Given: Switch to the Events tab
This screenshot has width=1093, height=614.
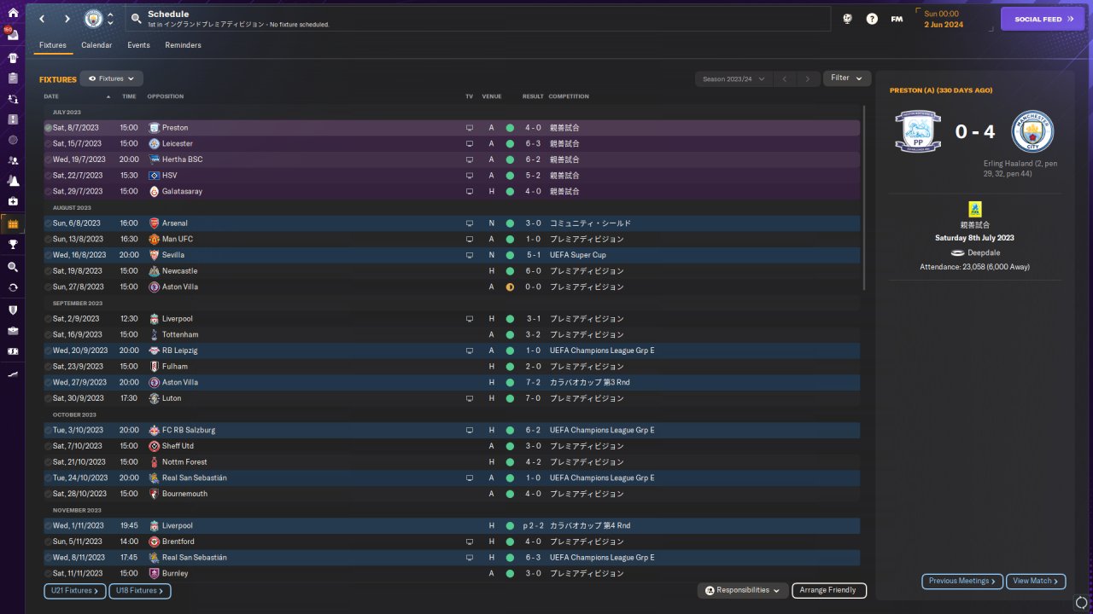Looking at the screenshot, I should [138, 45].
